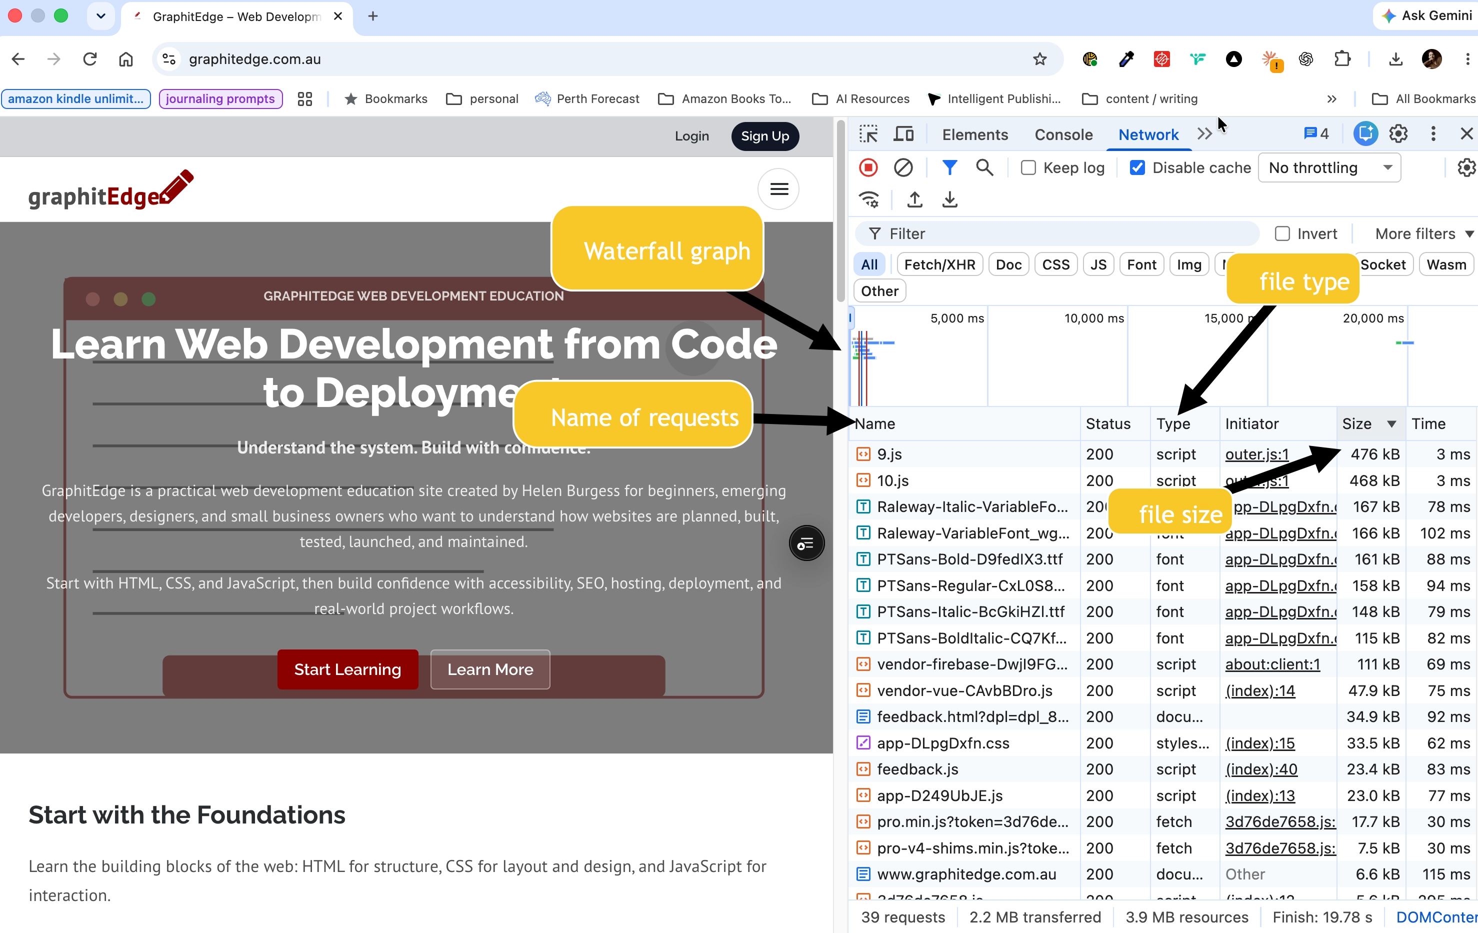
Task: Switch to the Console tab
Action: [1063, 134]
